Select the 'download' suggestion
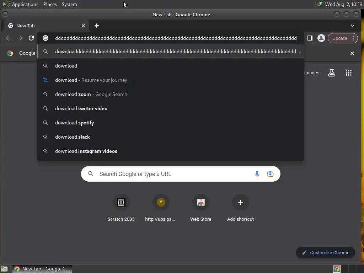Image resolution: width=364 pixels, height=273 pixels. pos(171,66)
